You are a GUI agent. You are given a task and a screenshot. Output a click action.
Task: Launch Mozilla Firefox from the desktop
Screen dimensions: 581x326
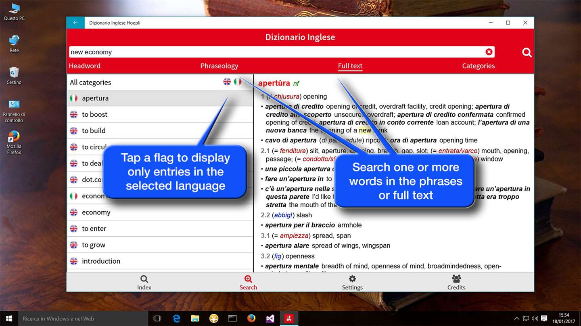pos(14,143)
